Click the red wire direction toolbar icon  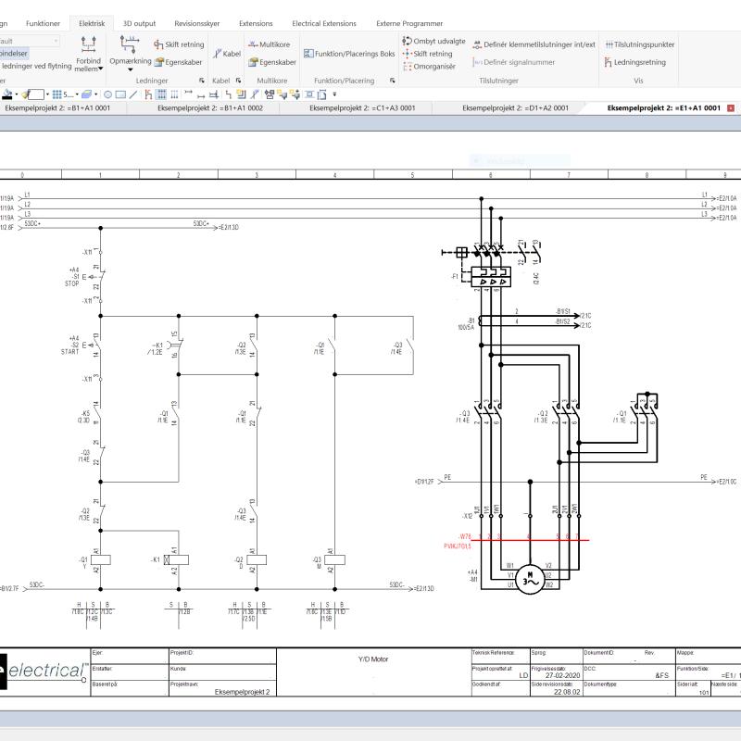click(148, 94)
